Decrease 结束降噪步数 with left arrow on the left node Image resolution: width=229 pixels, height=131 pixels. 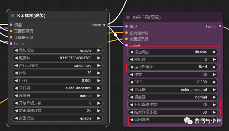click(16, 111)
